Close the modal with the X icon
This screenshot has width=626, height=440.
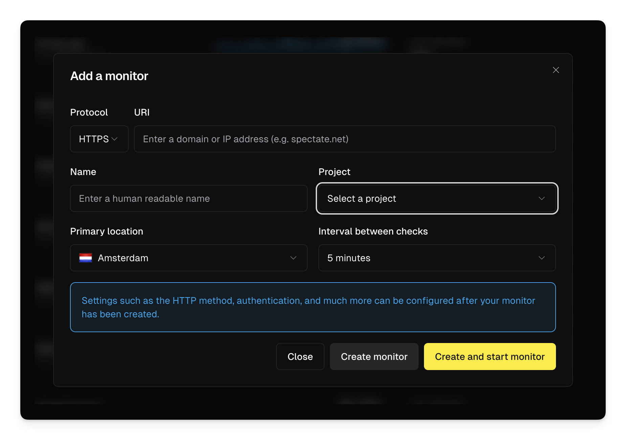click(x=556, y=70)
